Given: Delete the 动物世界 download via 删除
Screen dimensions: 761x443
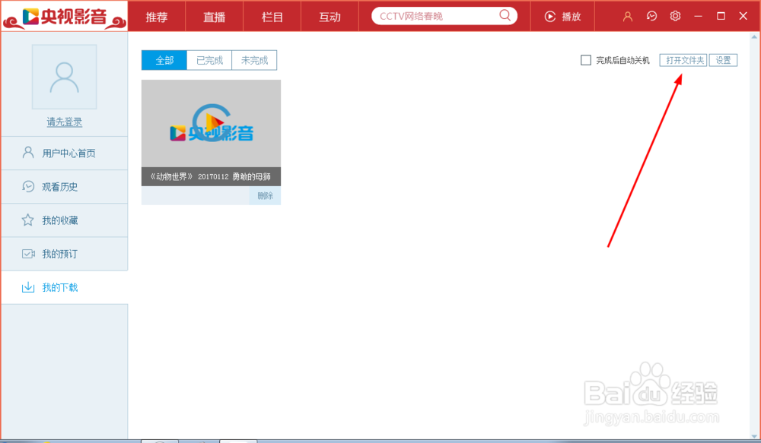Looking at the screenshot, I should [x=265, y=195].
